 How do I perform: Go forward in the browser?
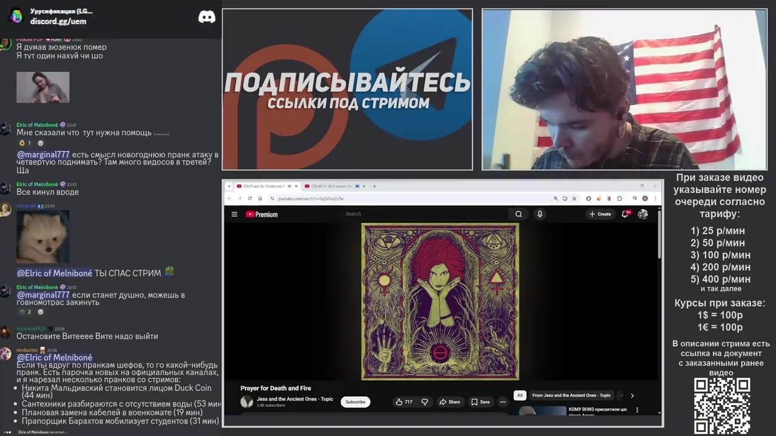(239, 198)
